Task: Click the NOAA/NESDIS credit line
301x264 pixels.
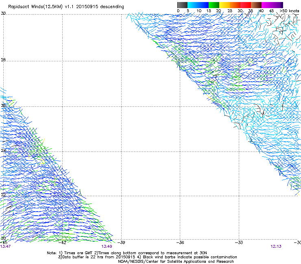Action: pyautogui.click(x=176, y=262)
